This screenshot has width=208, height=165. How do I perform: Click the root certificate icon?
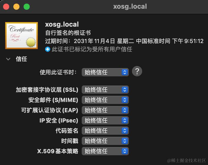click(21, 36)
